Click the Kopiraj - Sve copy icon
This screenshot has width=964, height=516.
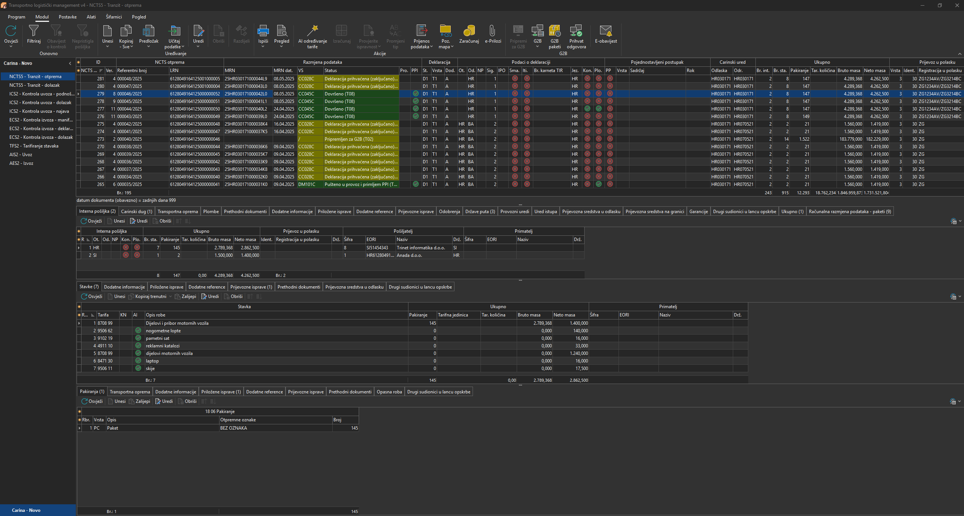tap(126, 31)
